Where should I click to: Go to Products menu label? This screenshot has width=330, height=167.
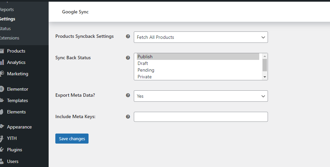coord(16,51)
